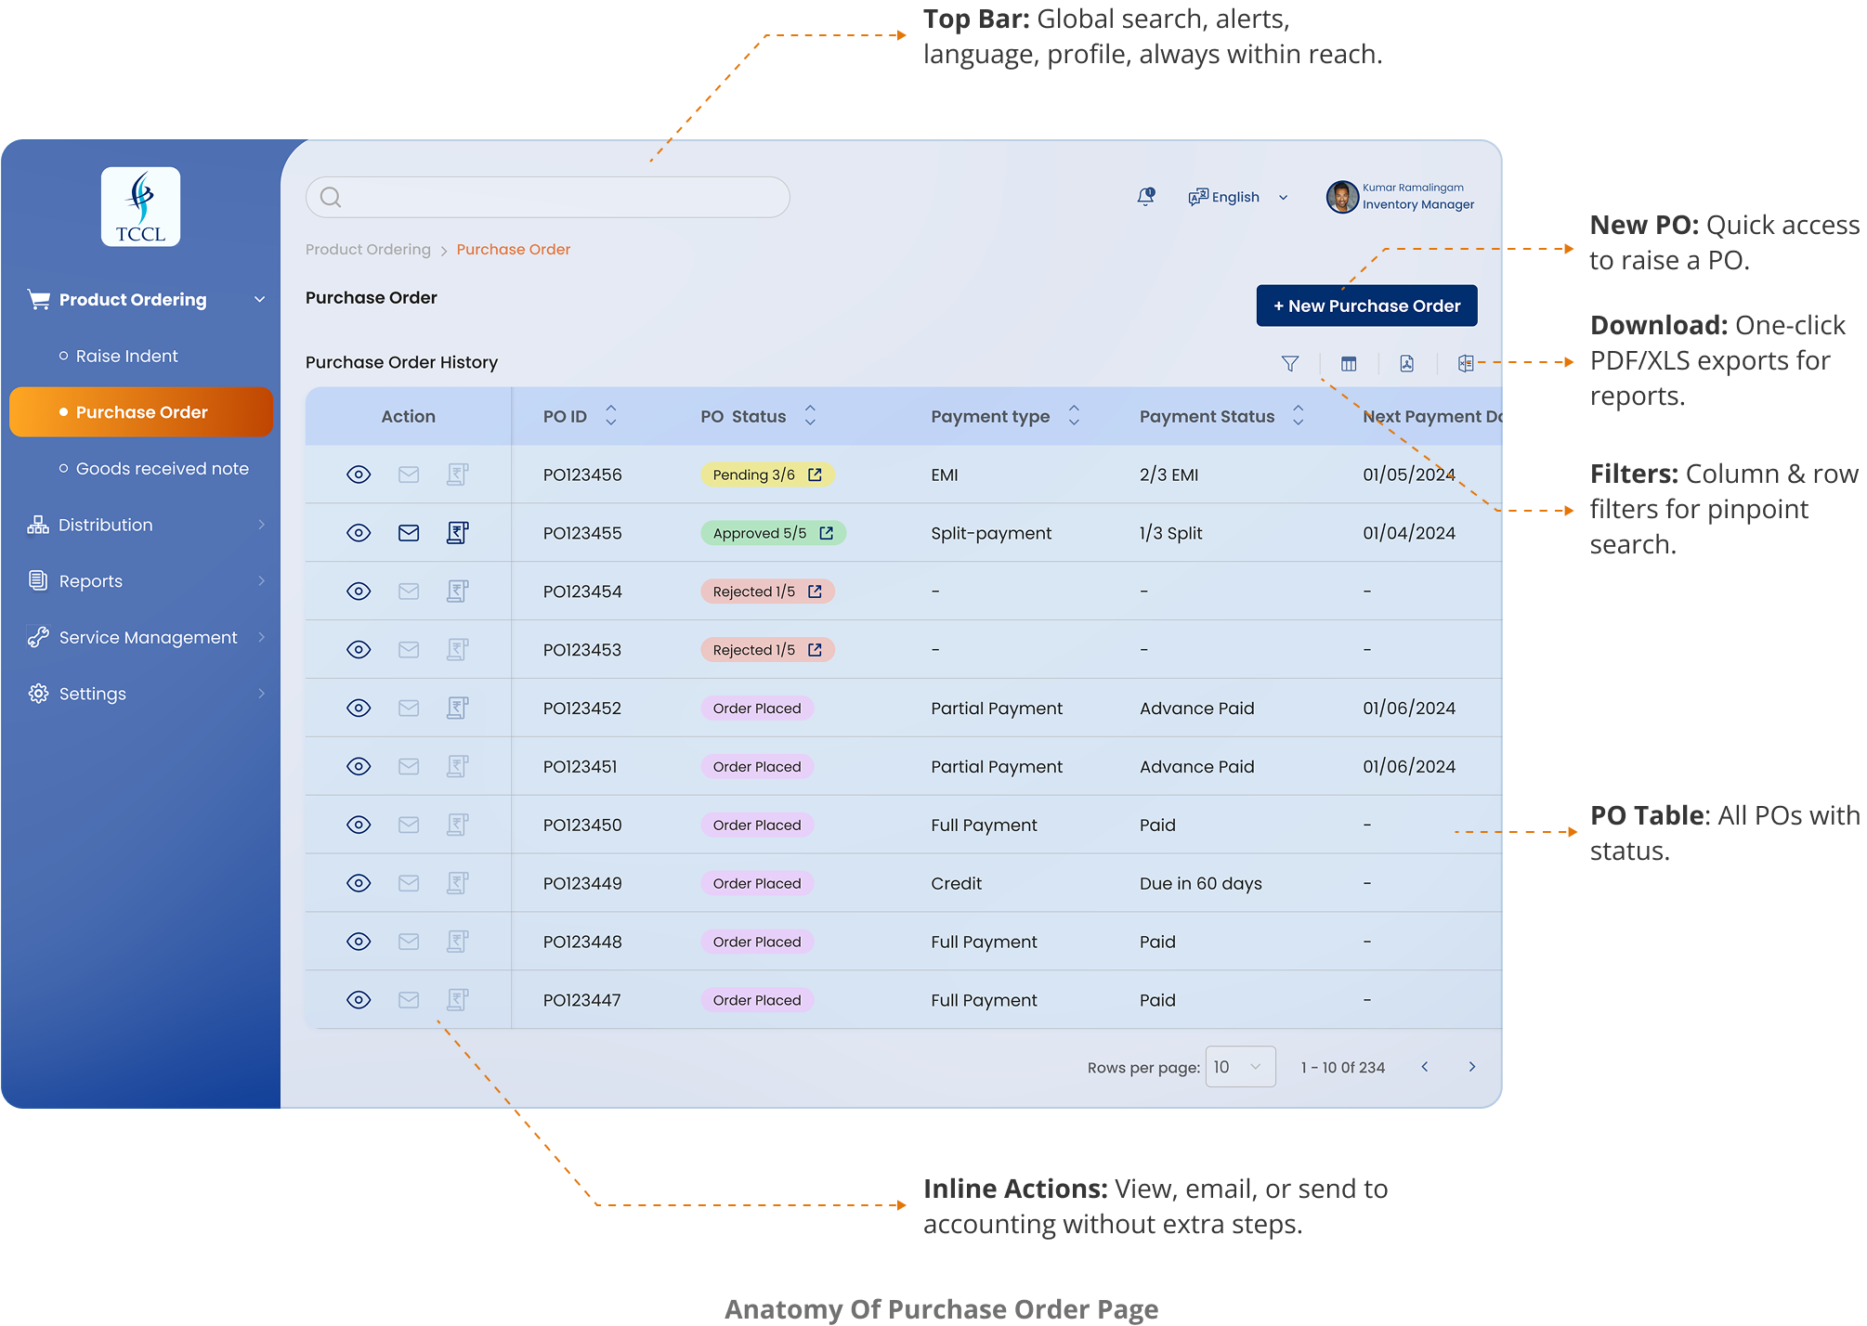Open Reports section

(x=90, y=581)
